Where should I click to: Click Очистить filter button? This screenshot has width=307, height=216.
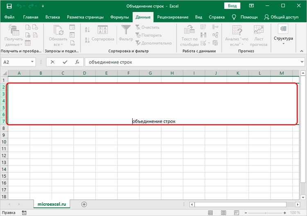pos(147,27)
